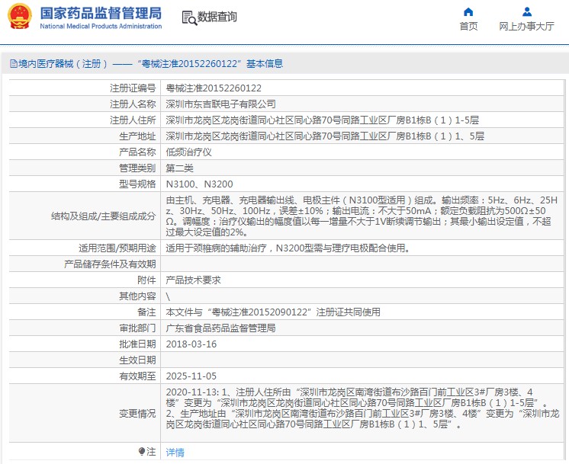Open the 数据查询 search icon
Viewport: 569px width, 464px height.
point(189,18)
